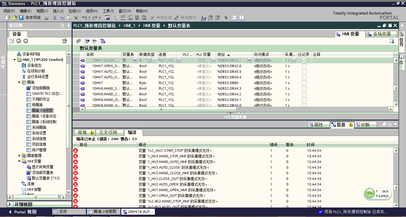The height and width of the screenshot is (217, 406).
Task: Toggle logged checkbox for %DB52.DBX4.2 row
Action: (x=304, y=94)
